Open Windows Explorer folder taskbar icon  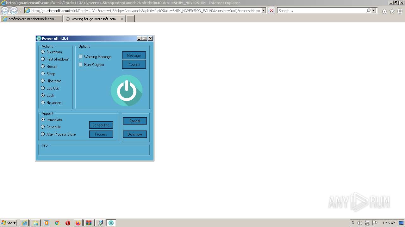coord(35,223)
